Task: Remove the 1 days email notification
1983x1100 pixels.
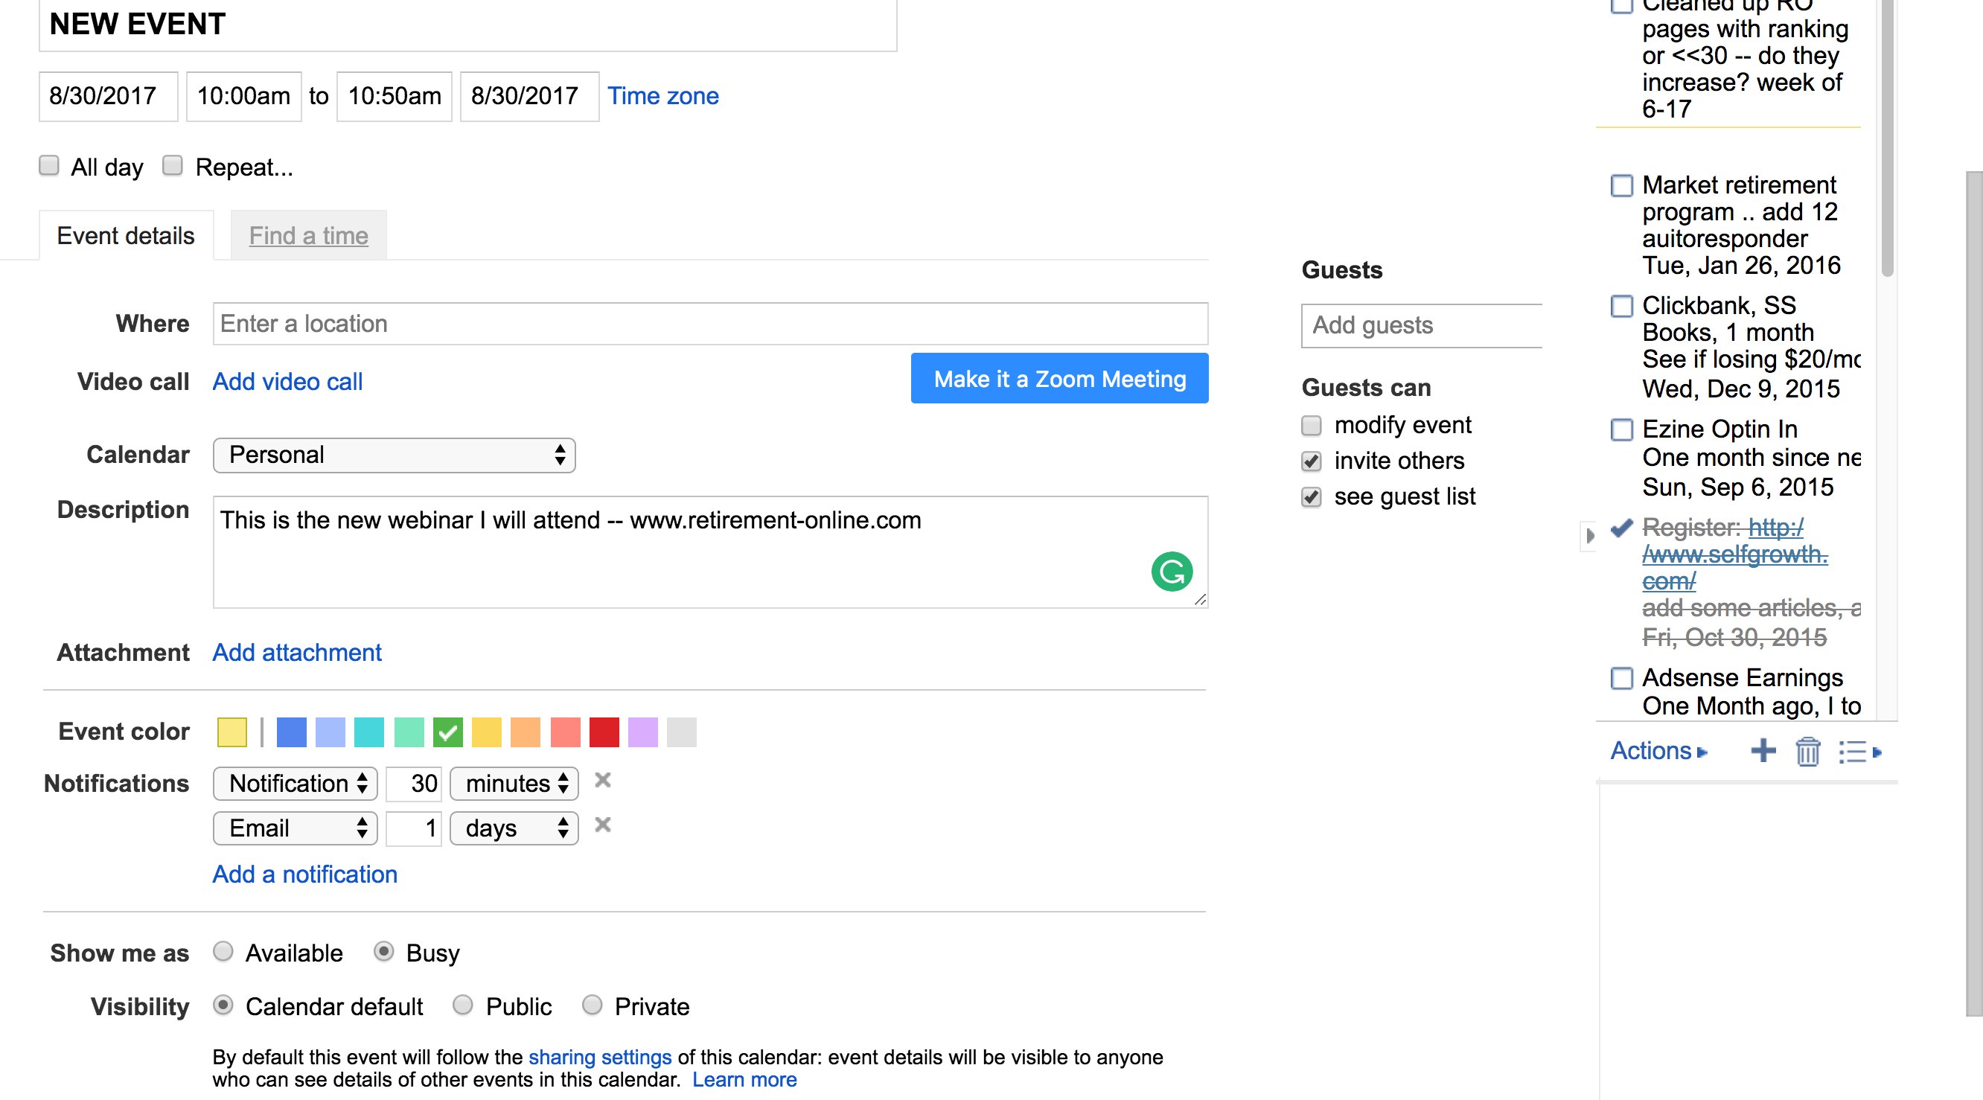Action: pyautogui.click(x=603, y=825)
